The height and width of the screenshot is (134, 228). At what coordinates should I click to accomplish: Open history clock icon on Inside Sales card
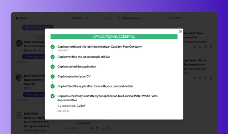click(x=206, y=47)
